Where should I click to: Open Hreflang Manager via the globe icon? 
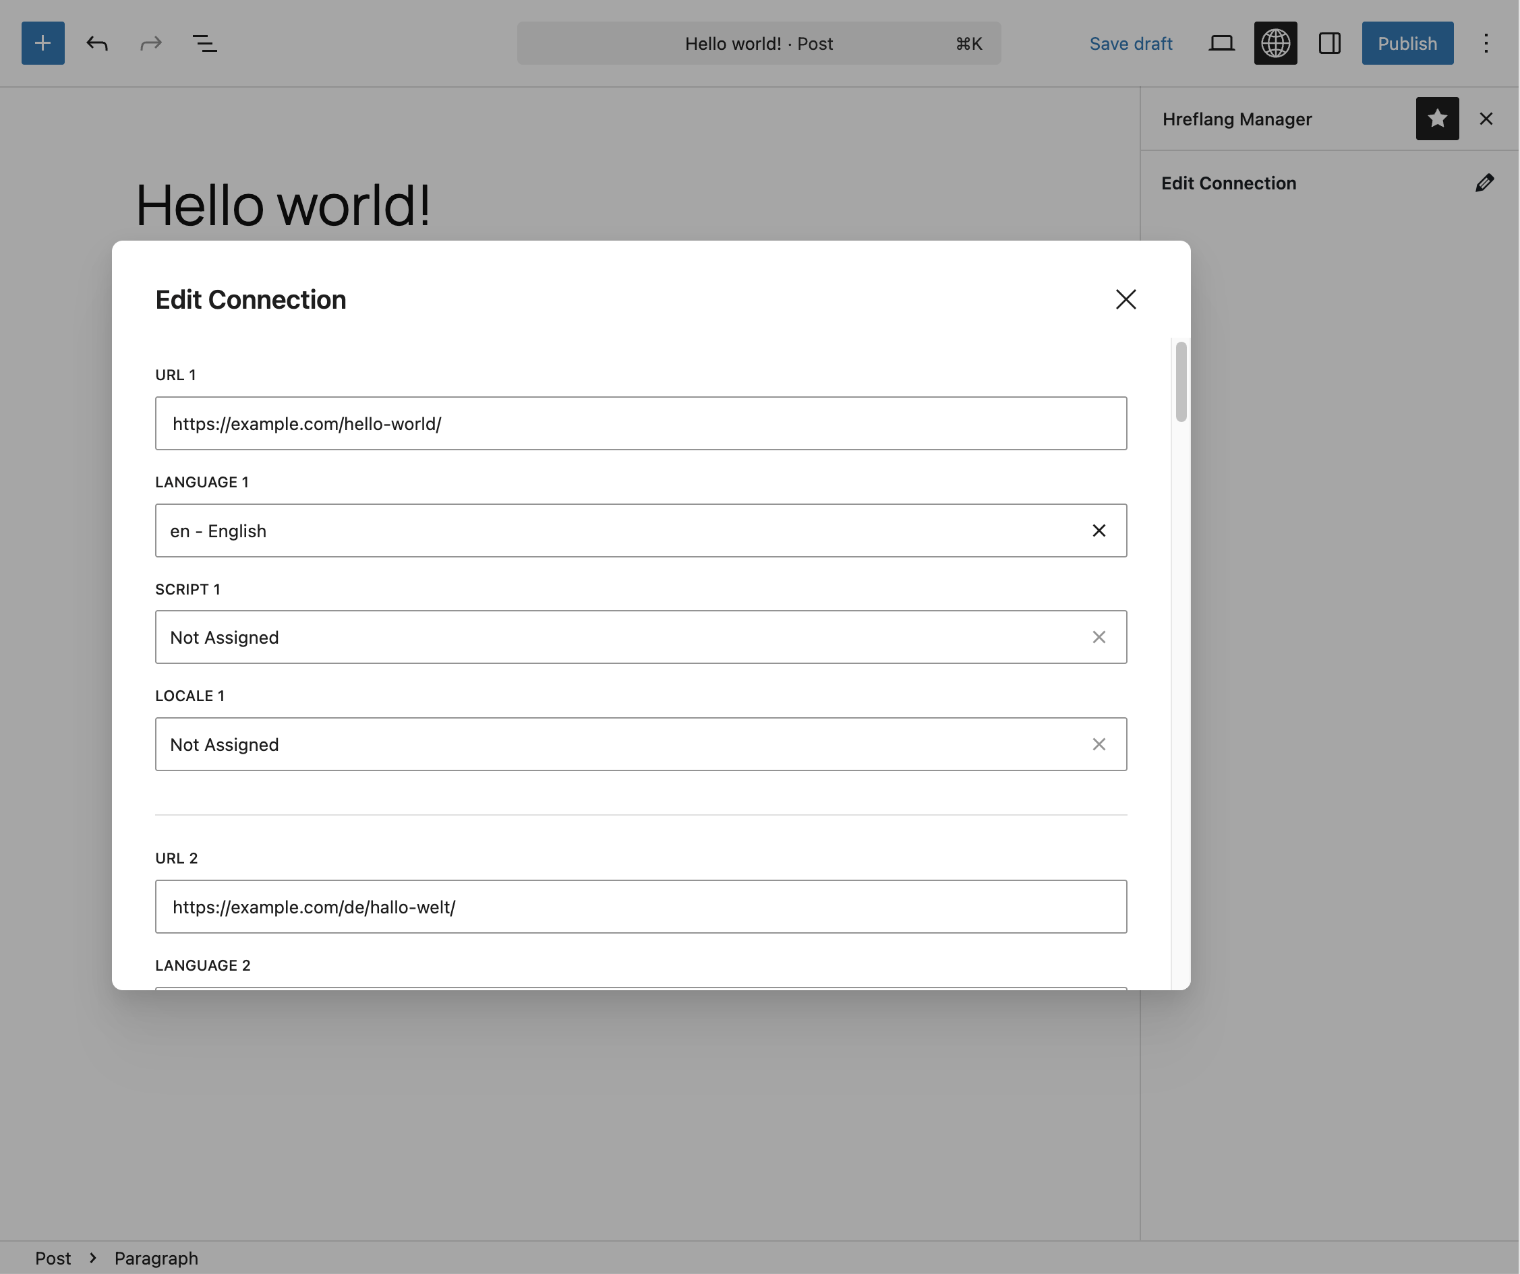pyautogui.click(x=1275, y=43)
